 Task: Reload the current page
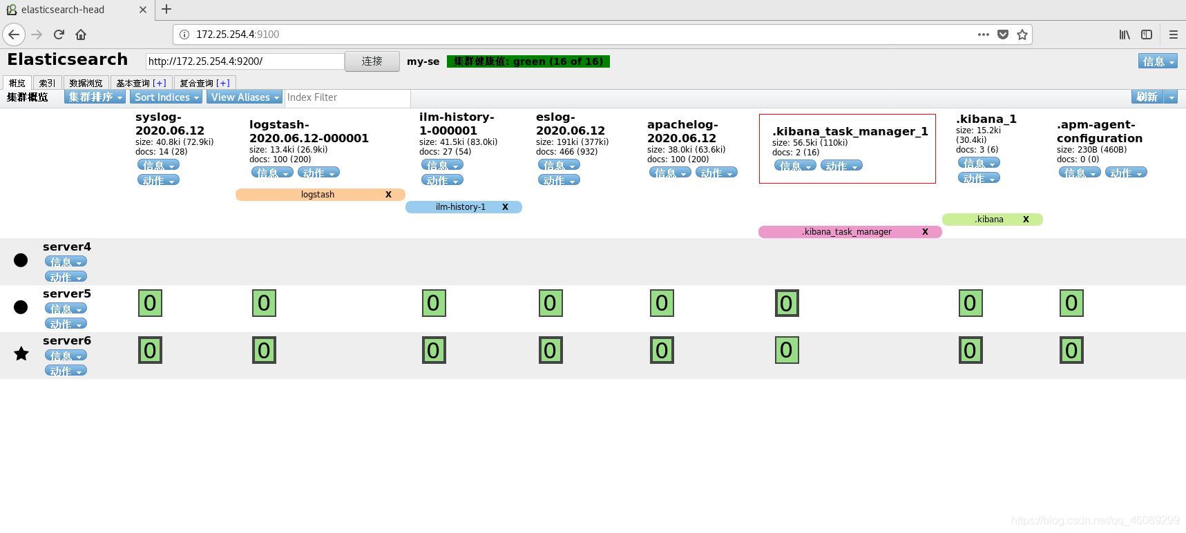pyautogui.click(x=59, y=34)
